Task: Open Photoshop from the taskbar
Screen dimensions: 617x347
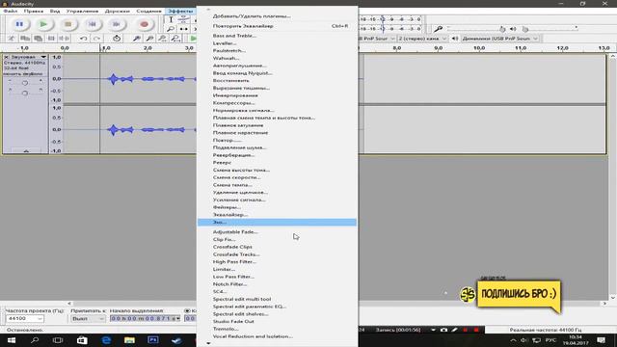Action: pos(153,340)
